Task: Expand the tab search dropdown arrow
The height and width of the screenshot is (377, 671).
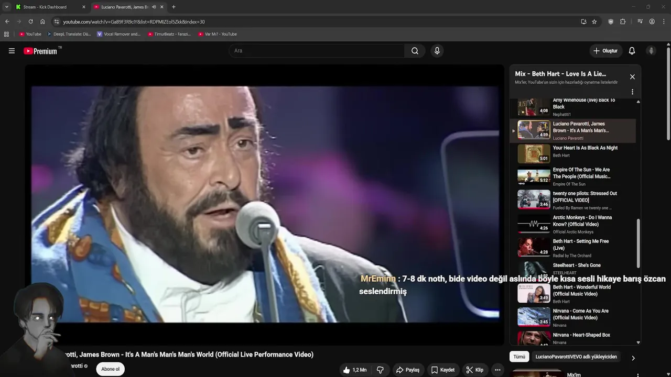Action: [x=6, y=7]
